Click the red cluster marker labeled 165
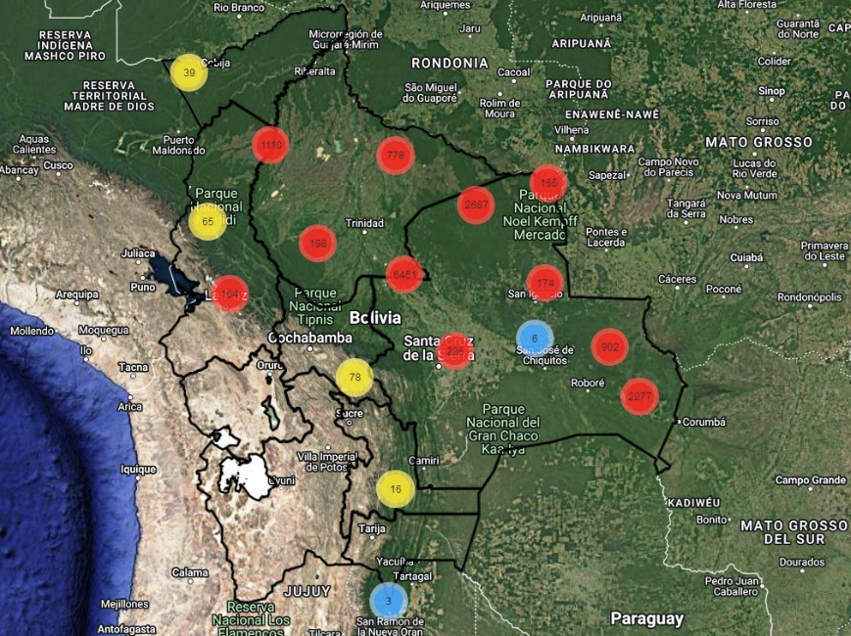This screenshot has height=636, width=851. (547, 183)
